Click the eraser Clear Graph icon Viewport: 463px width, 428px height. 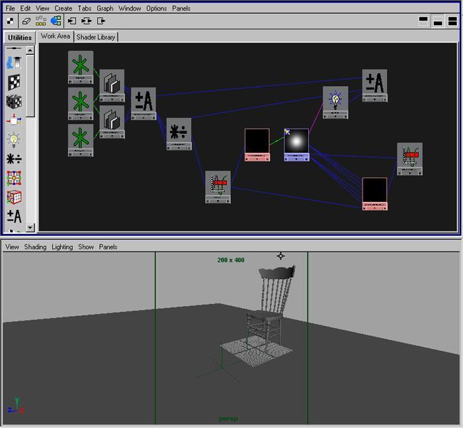26,21
